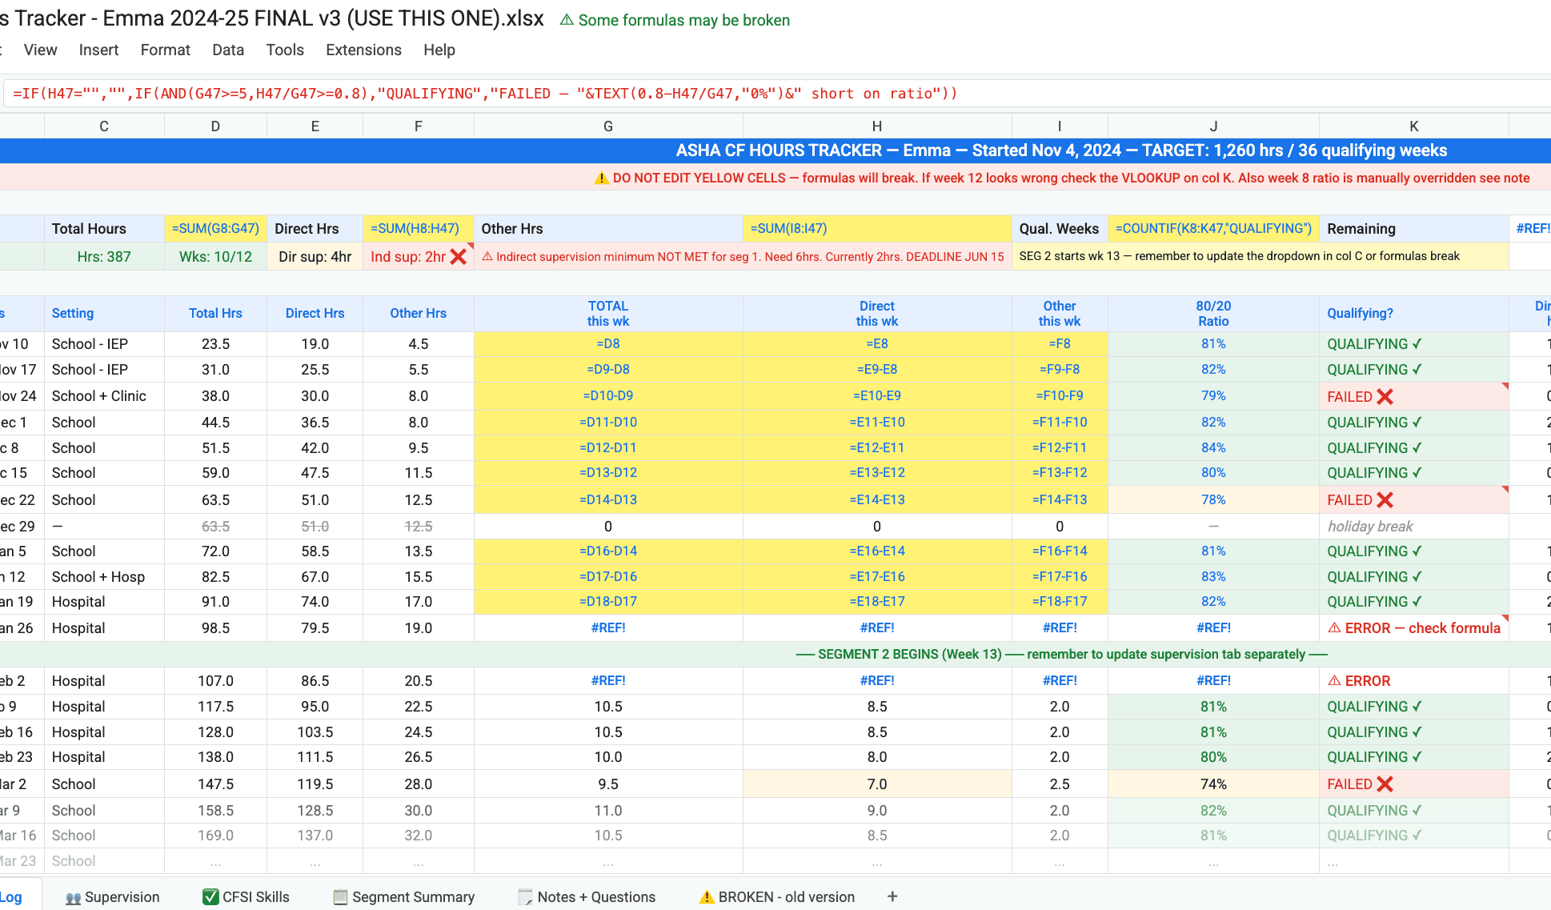Viewport: 1551px width, 910px height.
Task: Open the View menu
Action: point(40,50)
